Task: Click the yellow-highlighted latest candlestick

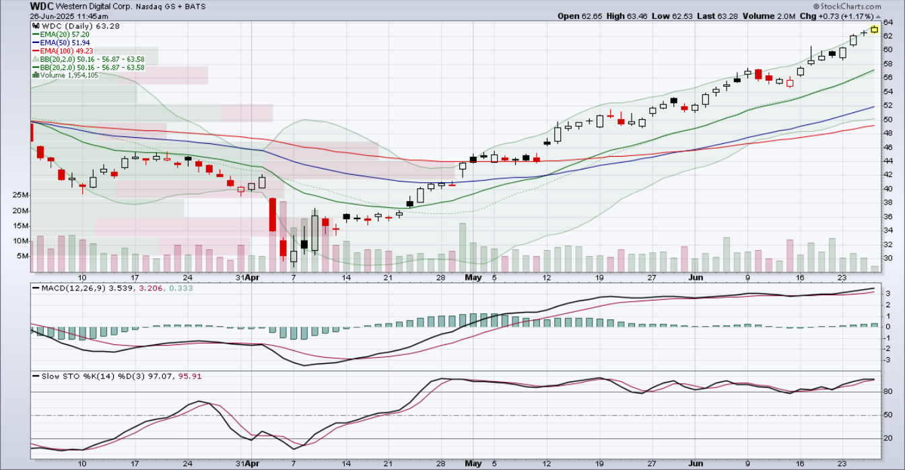Action: [x=874, y=29]
